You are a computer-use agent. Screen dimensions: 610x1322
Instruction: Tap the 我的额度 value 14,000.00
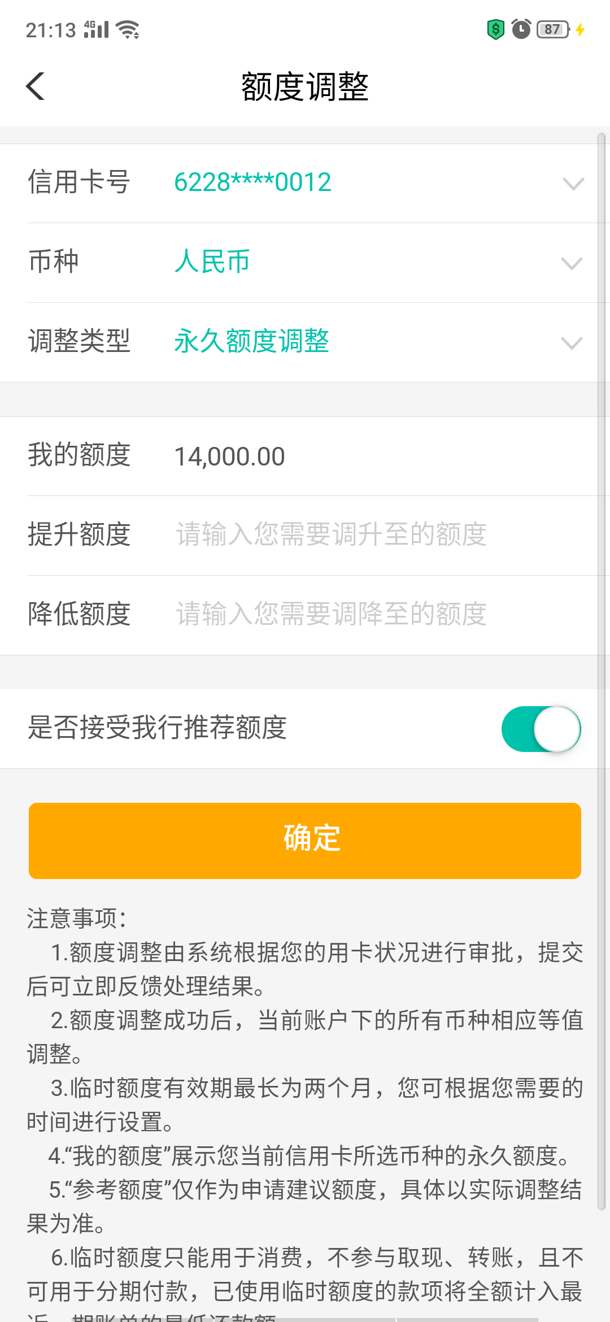(229, 456)
